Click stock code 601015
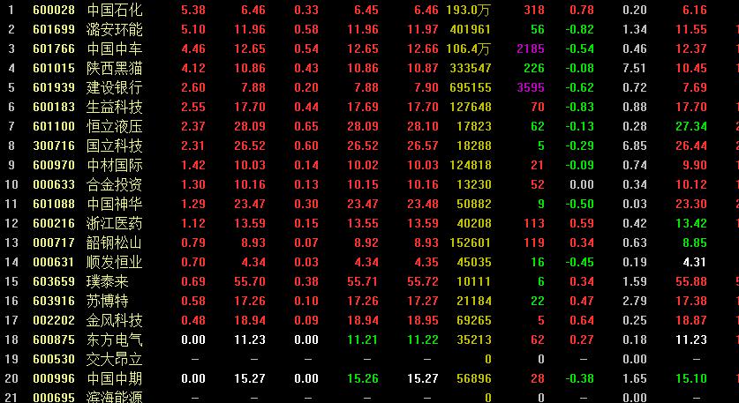This screenshot has height=403, width=739. pyautogui.click(x=54, y=68)
